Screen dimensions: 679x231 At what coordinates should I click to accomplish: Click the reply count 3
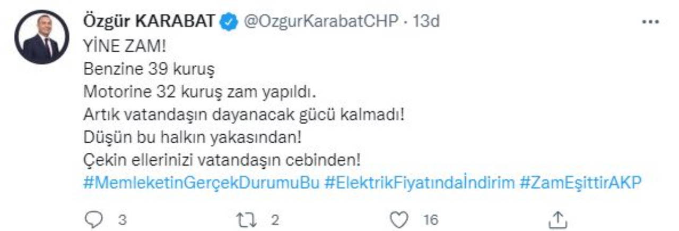point(122,218)
